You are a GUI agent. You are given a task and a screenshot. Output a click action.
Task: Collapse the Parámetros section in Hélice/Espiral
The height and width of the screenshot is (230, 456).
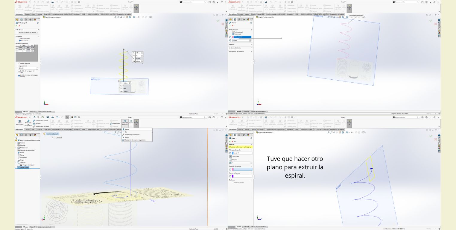pos(38,36)
